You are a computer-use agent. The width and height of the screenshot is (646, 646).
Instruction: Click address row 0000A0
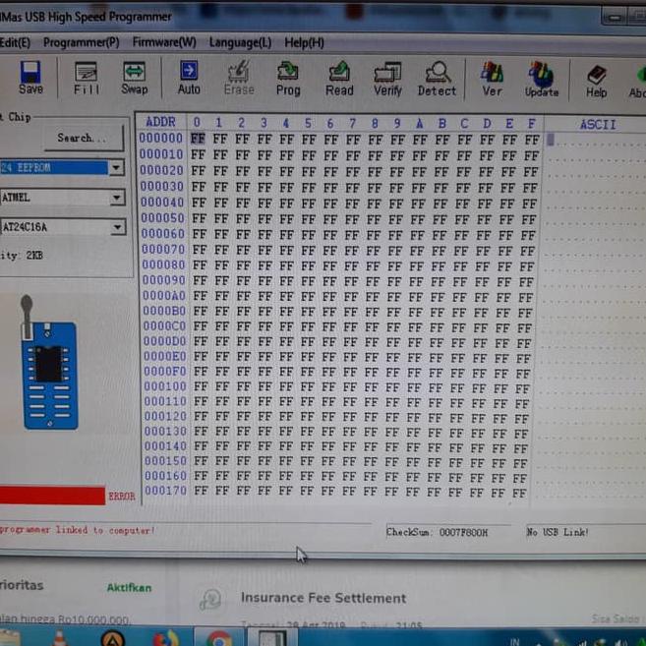[164, 295]
